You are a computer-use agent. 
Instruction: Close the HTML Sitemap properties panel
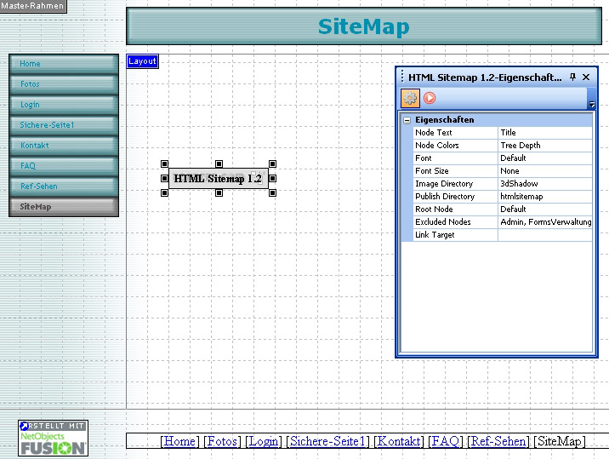(586, 77)
